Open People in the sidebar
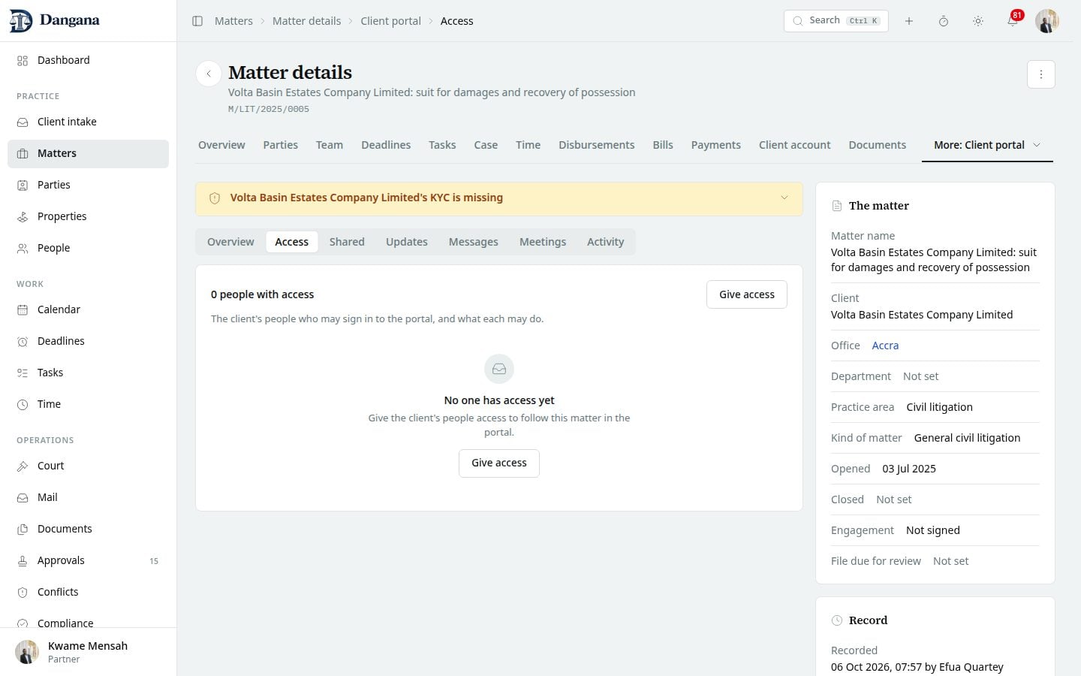Image resolution: width=1081 pixels, height=676 pixels. tap(88, 248)
